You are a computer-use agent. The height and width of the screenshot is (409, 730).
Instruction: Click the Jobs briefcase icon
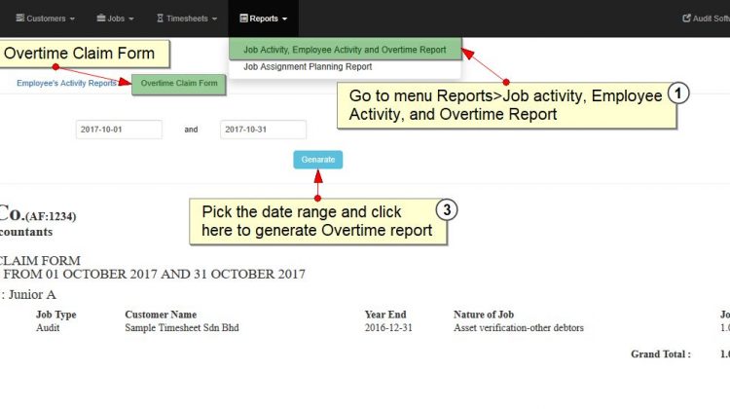101,19
